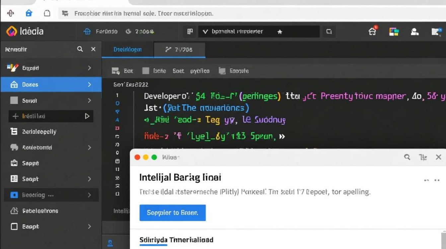This screenshot has width=446, height=249.
Task: Click the magnifier icon in dialog title bar
Action: click(x=407, y=157)
